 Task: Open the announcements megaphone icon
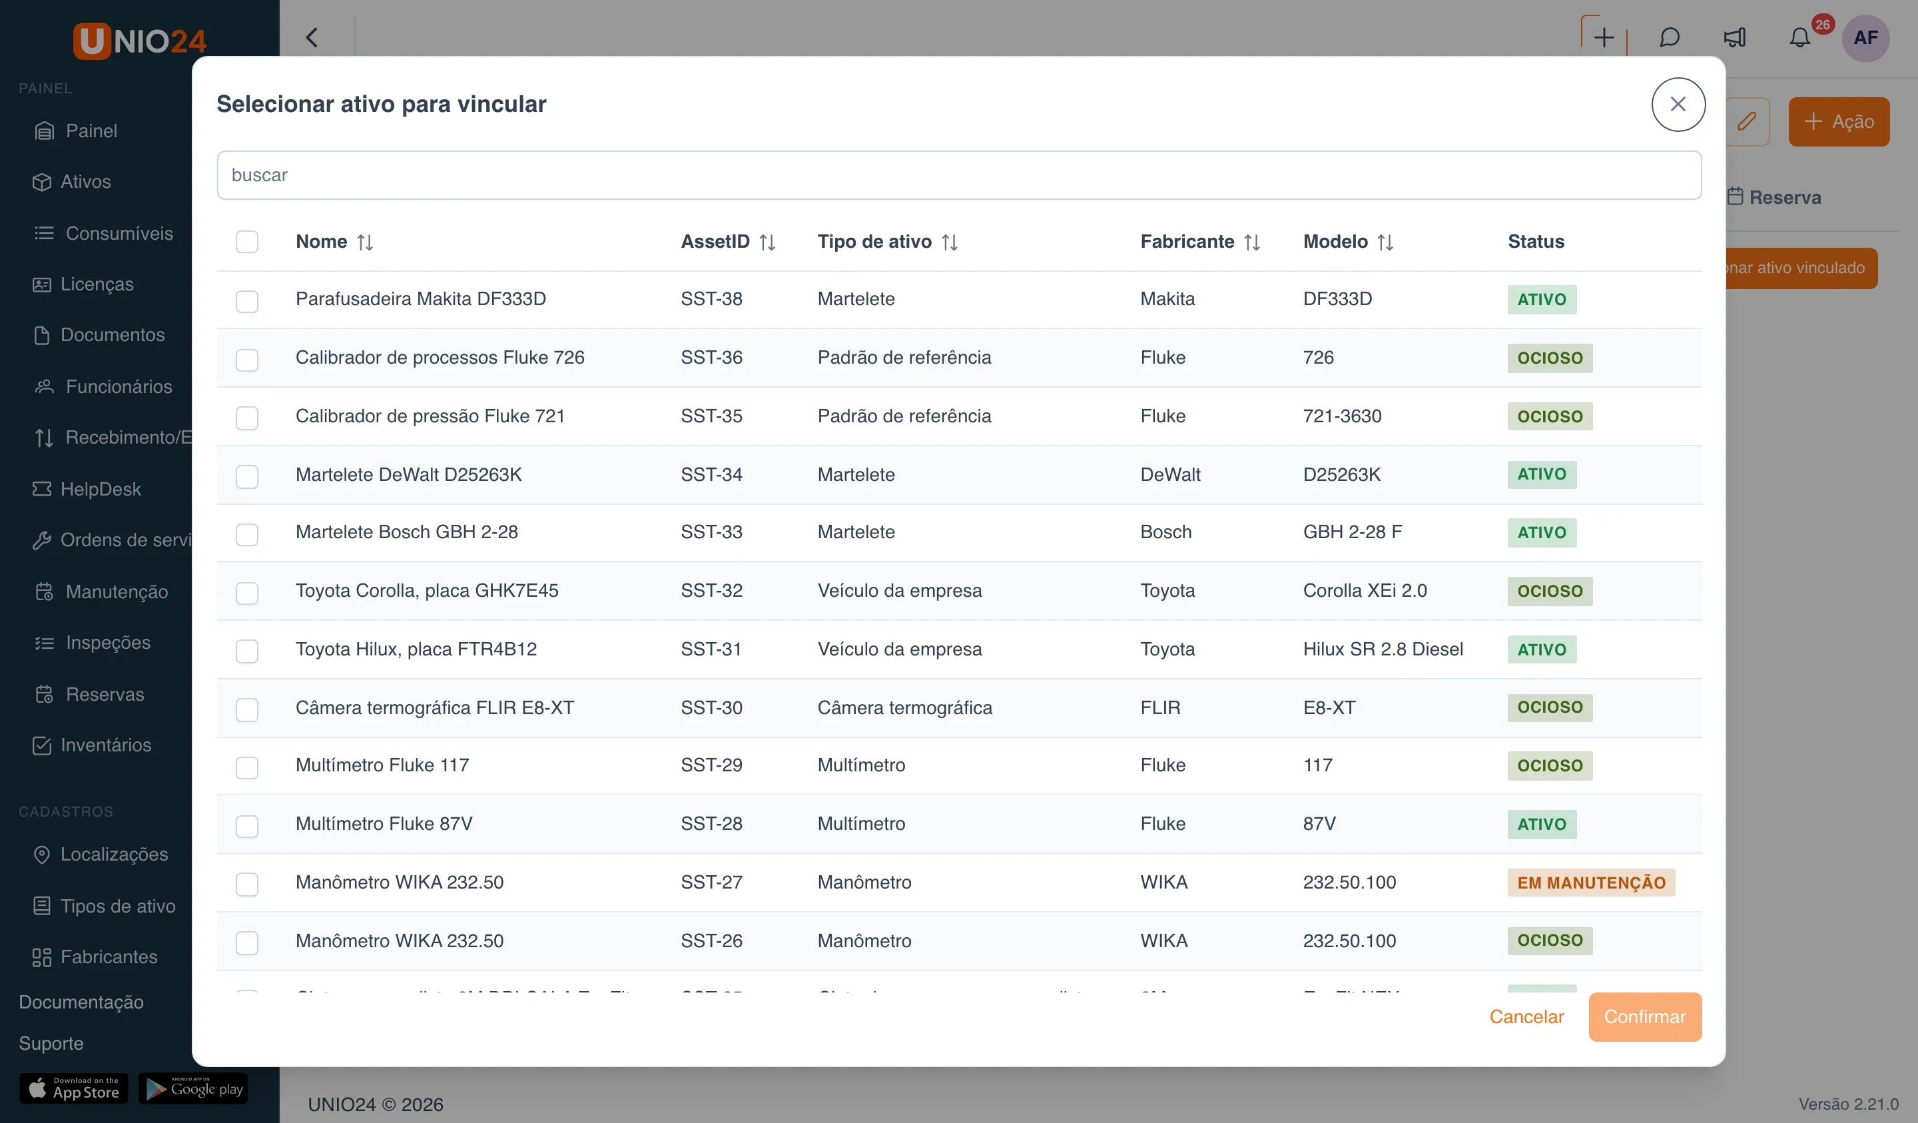tap(1735, 37)
